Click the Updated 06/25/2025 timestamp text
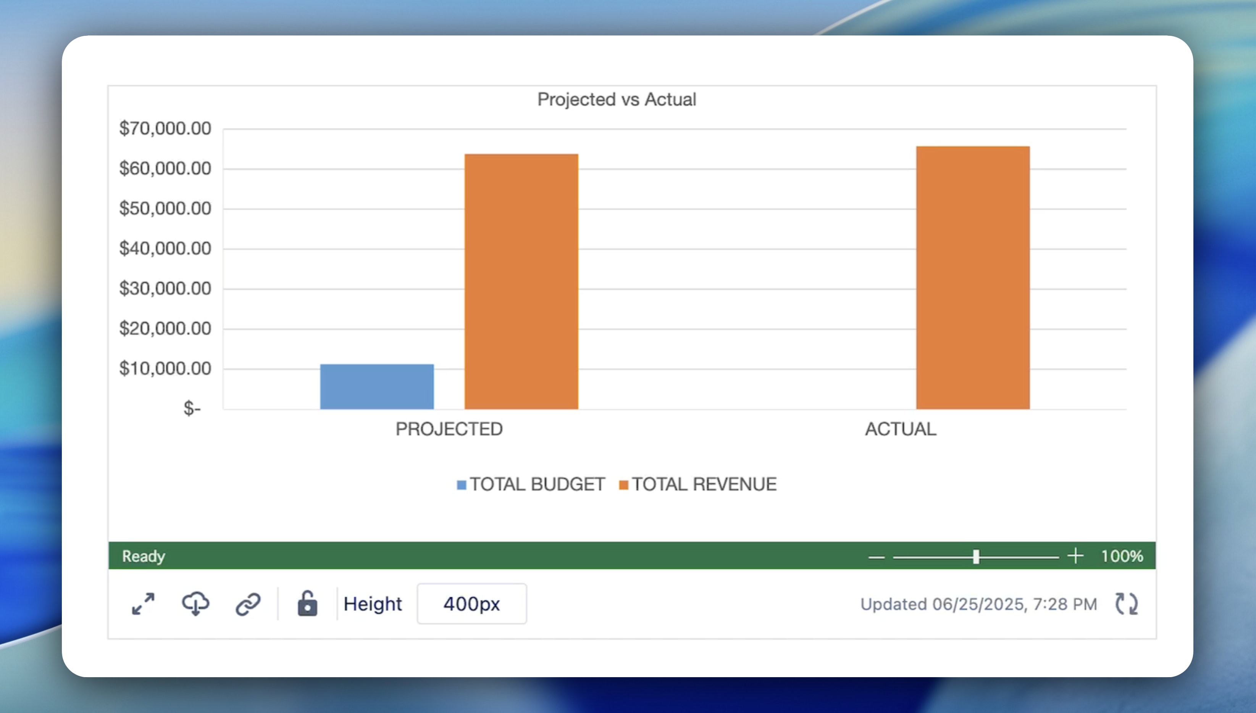1256x713 pixels. 978,604
